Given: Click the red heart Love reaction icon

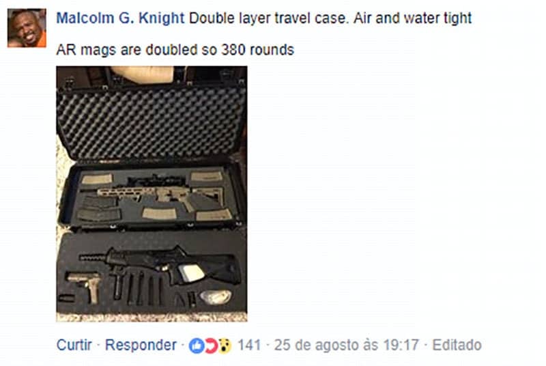Looking at the screenshot, I should point(211,346).
